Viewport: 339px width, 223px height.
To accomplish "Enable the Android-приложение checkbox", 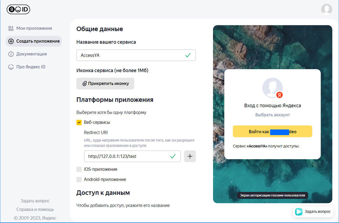I will [79, 179].
